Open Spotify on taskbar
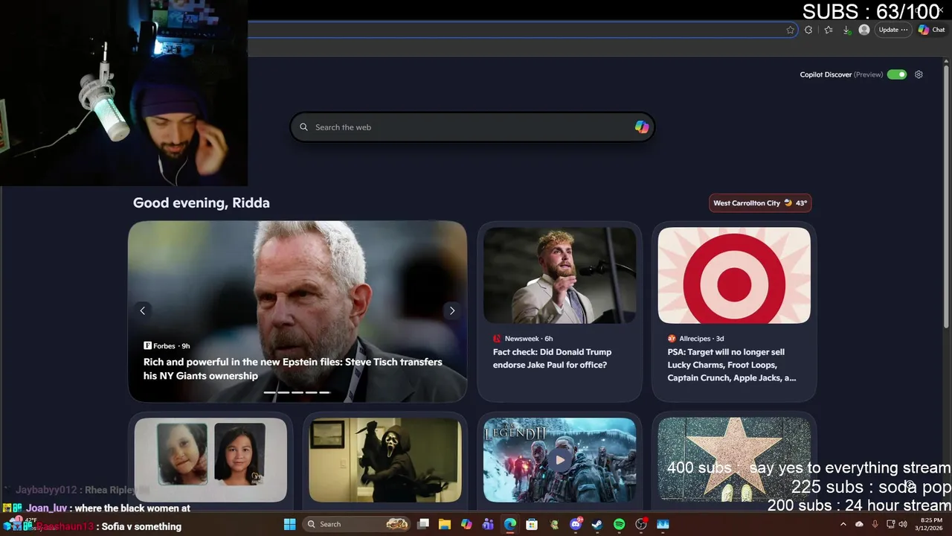952x536 pixels. point(619,524)
